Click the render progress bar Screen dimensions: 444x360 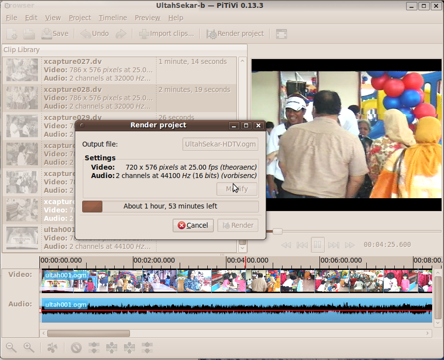pos(170,207)
